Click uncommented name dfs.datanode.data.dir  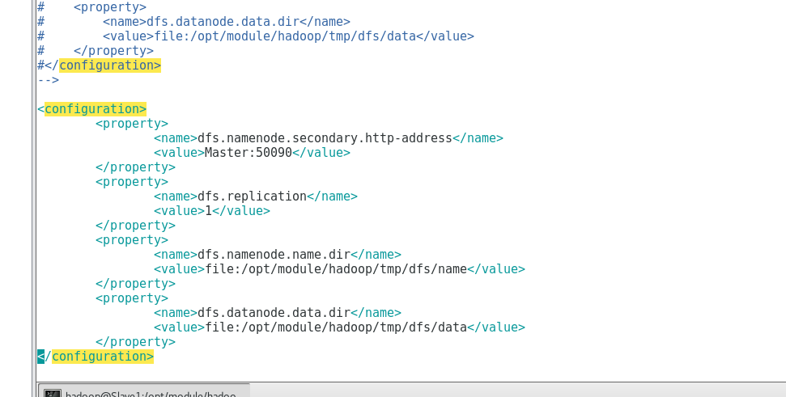274,313
